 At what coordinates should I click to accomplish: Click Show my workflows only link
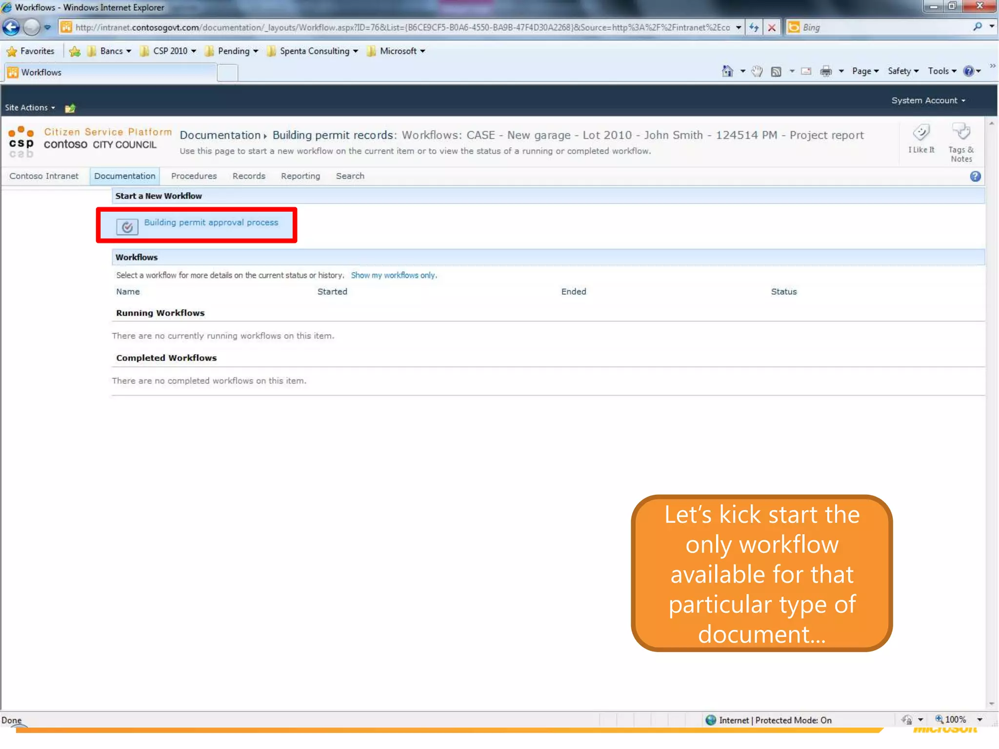pos(394,275)
